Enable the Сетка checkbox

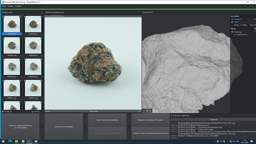click(x=232, y=25)
